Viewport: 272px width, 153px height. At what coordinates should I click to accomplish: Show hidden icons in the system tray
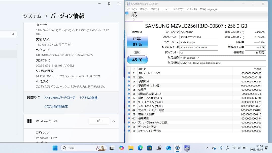[x=207, y=148]
